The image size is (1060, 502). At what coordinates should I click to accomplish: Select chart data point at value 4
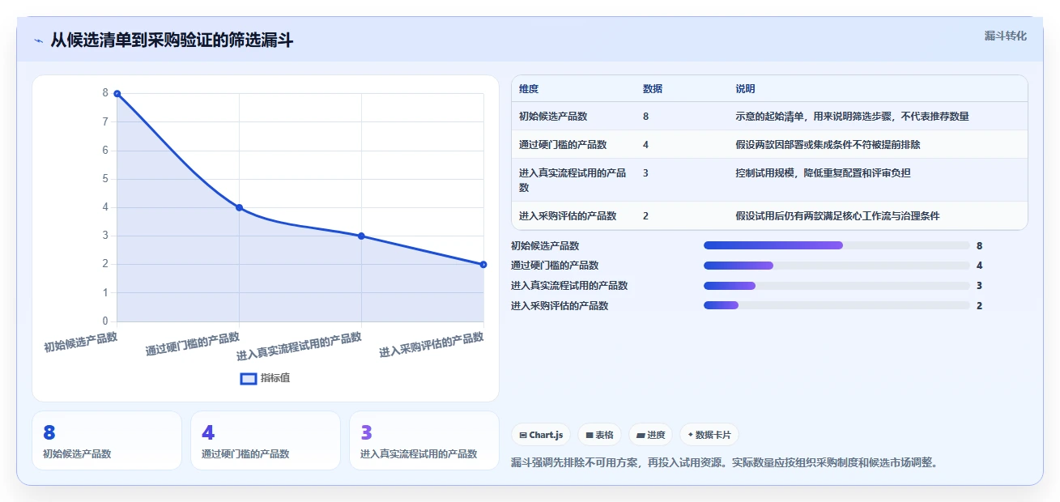click(x=239, y=207)
